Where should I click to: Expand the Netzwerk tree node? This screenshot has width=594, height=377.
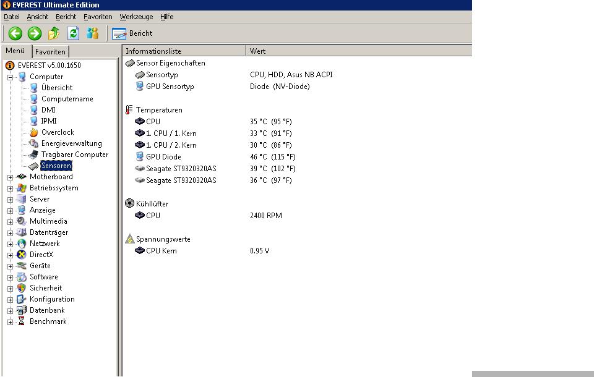coord(11,244)
